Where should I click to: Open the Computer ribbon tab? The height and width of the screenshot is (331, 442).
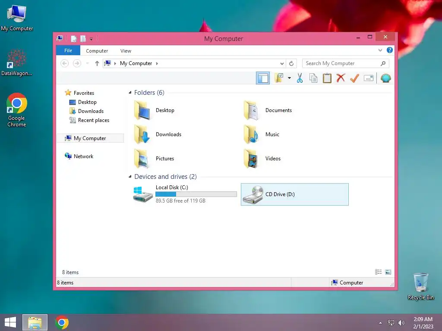tap(97, 51)
